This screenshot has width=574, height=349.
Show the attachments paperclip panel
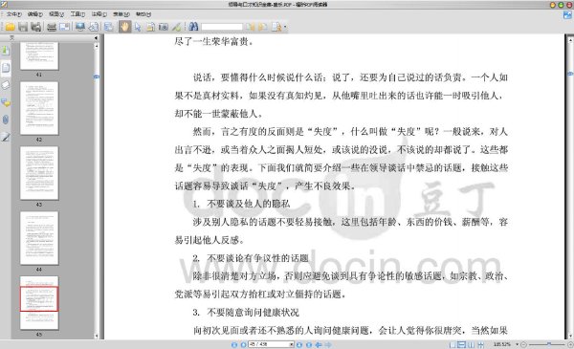tap(5, 120)
